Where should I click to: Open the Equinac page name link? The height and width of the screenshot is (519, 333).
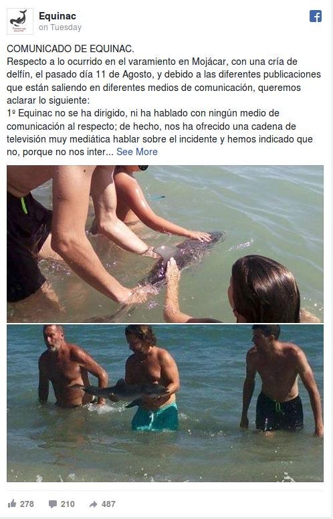tap(58, 16)
